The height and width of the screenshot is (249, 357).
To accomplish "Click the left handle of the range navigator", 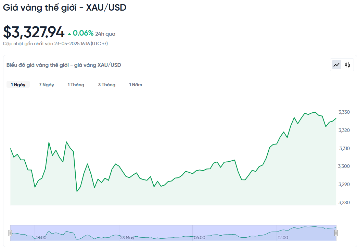I will (x=10, y=233).
